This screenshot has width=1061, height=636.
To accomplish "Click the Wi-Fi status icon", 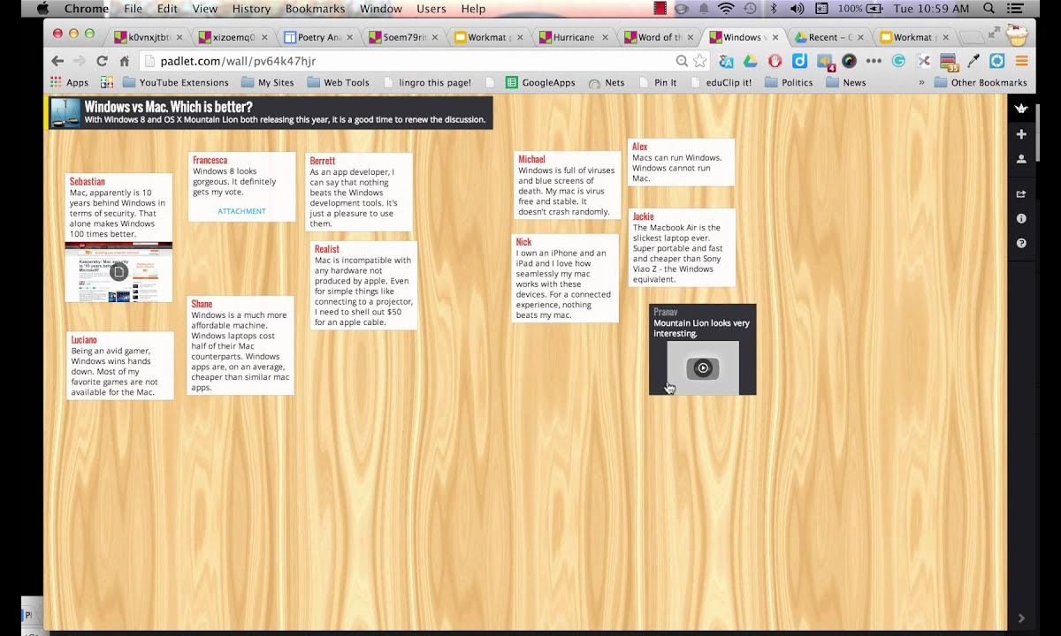I will [x=726, y=9].
